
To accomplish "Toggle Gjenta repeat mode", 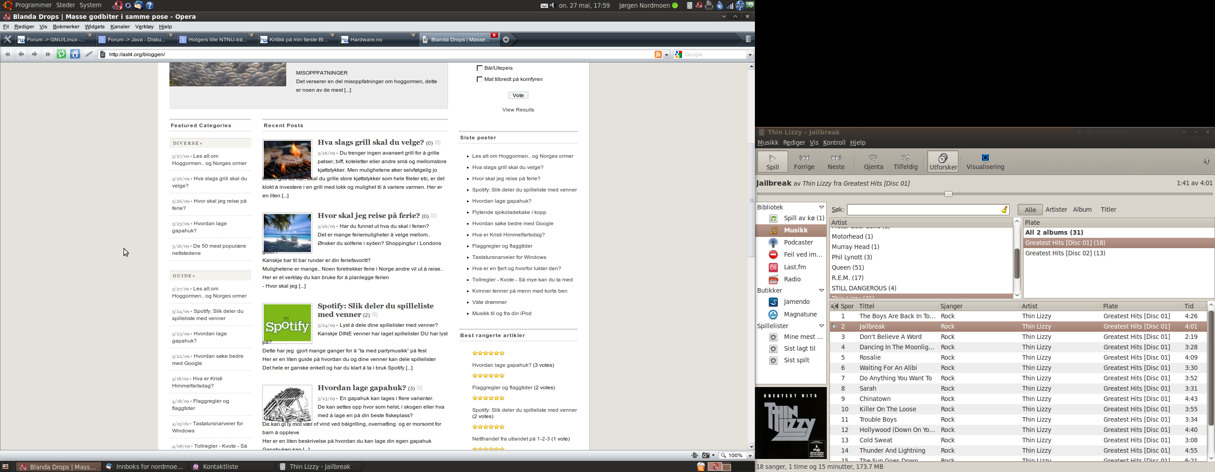I will tap(873, 162).
